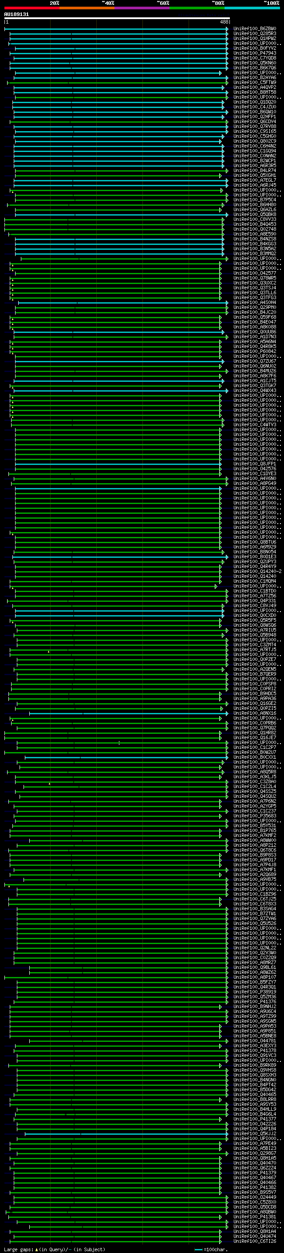This screenshot has height=1253, width=284.
Task: Select the UniRef100_B2WCP1 label
Action: [254, 160]
